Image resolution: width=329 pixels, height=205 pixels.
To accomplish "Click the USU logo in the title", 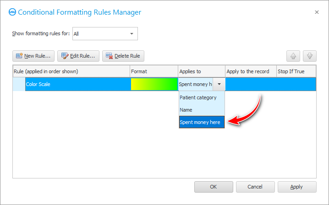I will point(12,12).
